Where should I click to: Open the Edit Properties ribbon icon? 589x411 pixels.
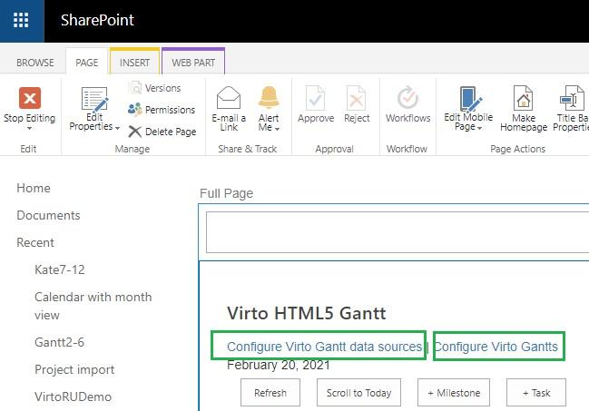pyautogui.click(x=94, y=100)
